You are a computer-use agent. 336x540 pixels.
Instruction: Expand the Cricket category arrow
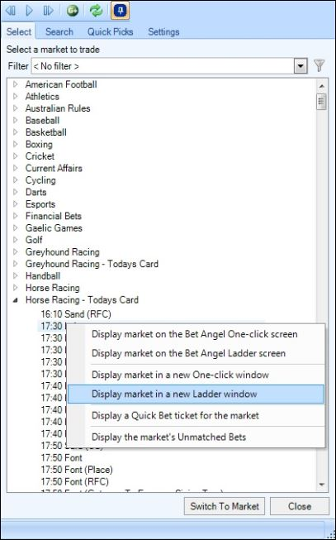[x=16, y=156]
